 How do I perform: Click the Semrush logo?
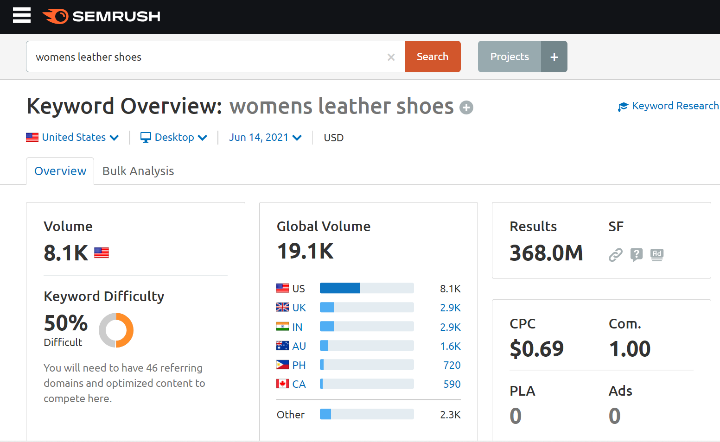click(102, 16)
